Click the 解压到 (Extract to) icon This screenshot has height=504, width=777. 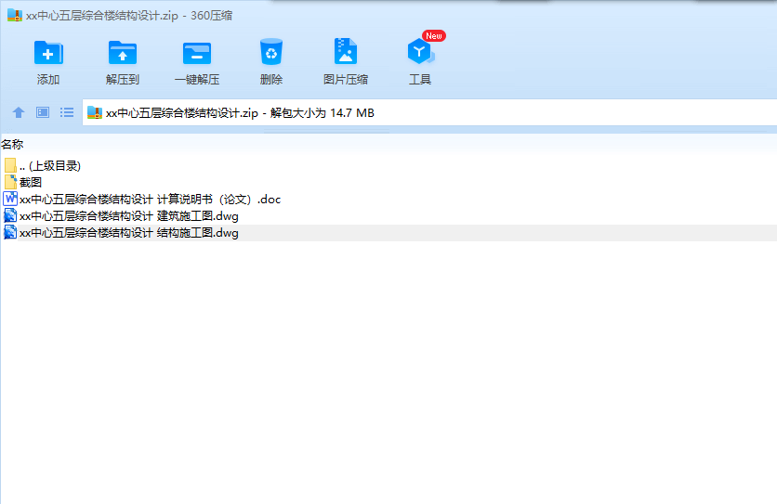click(x=123, y=53)
